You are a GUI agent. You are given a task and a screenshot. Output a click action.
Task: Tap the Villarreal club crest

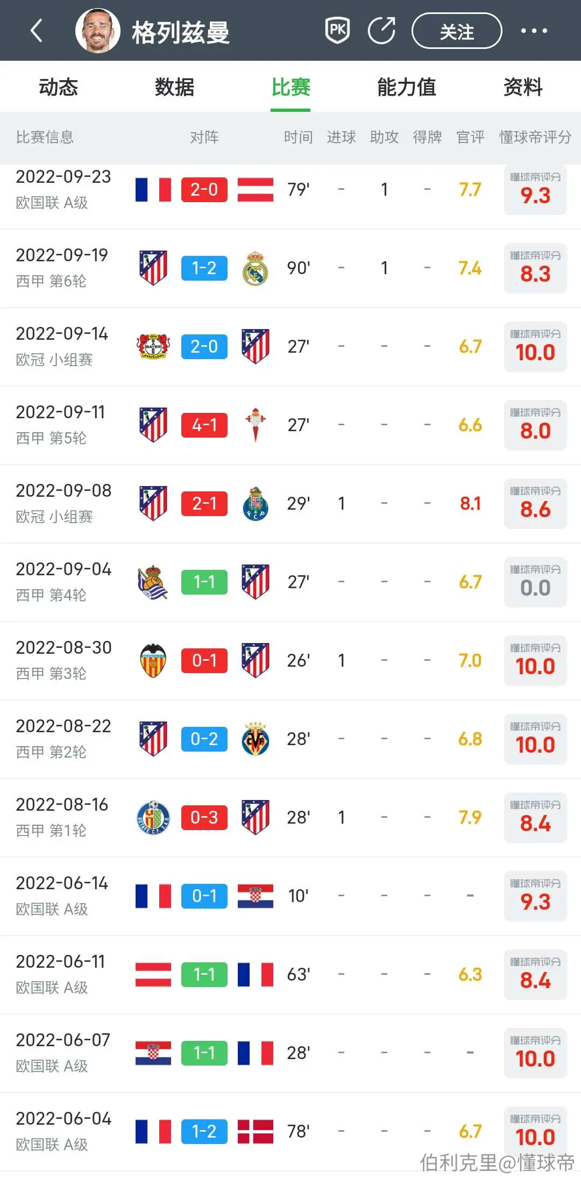[x=256, y=739]
